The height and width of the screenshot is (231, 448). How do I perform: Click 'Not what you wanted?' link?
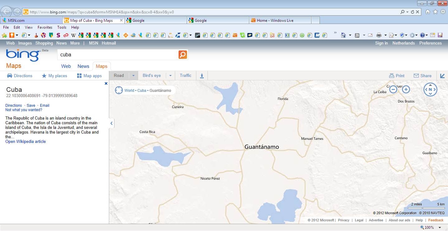click(24, 110)
